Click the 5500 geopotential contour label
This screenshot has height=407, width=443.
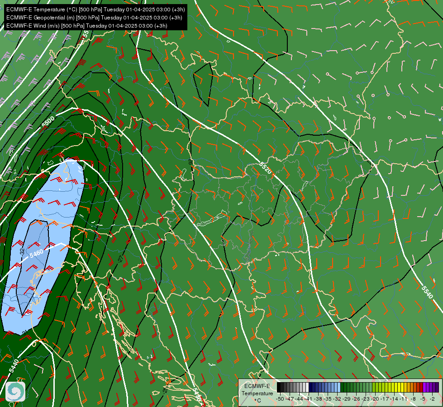pos(48,122)
